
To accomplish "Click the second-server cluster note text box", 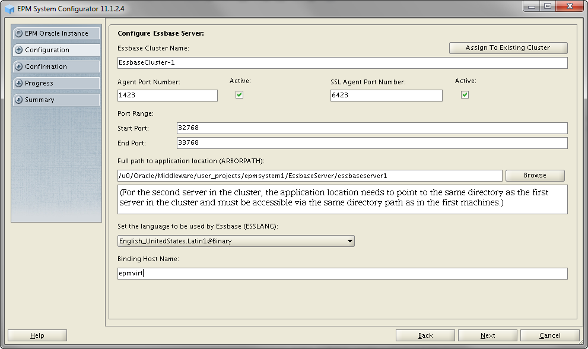I will tap(342, 199).
